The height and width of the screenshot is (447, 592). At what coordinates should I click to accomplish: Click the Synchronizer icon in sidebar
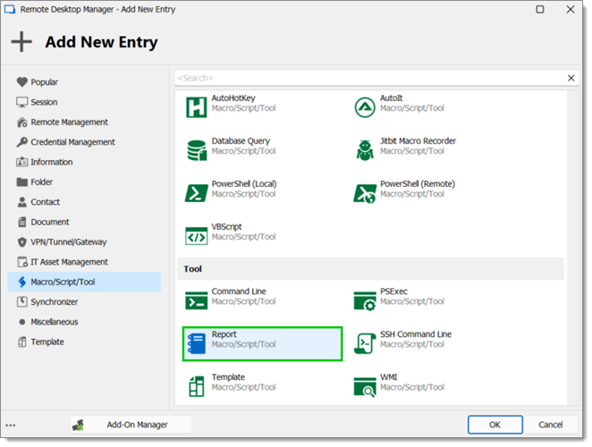[x=21, y=301]
